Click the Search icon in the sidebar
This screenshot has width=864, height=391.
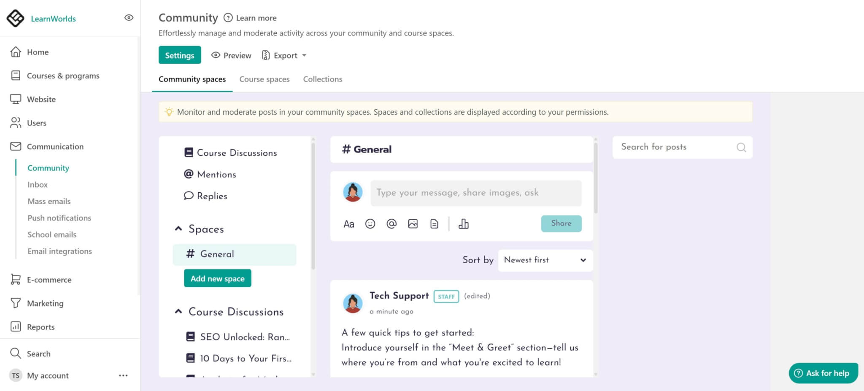[15, 353]
